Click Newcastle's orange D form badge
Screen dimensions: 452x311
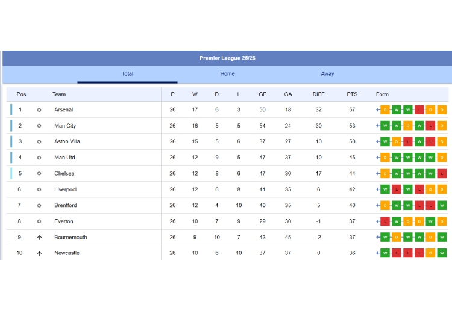(431, 253)
